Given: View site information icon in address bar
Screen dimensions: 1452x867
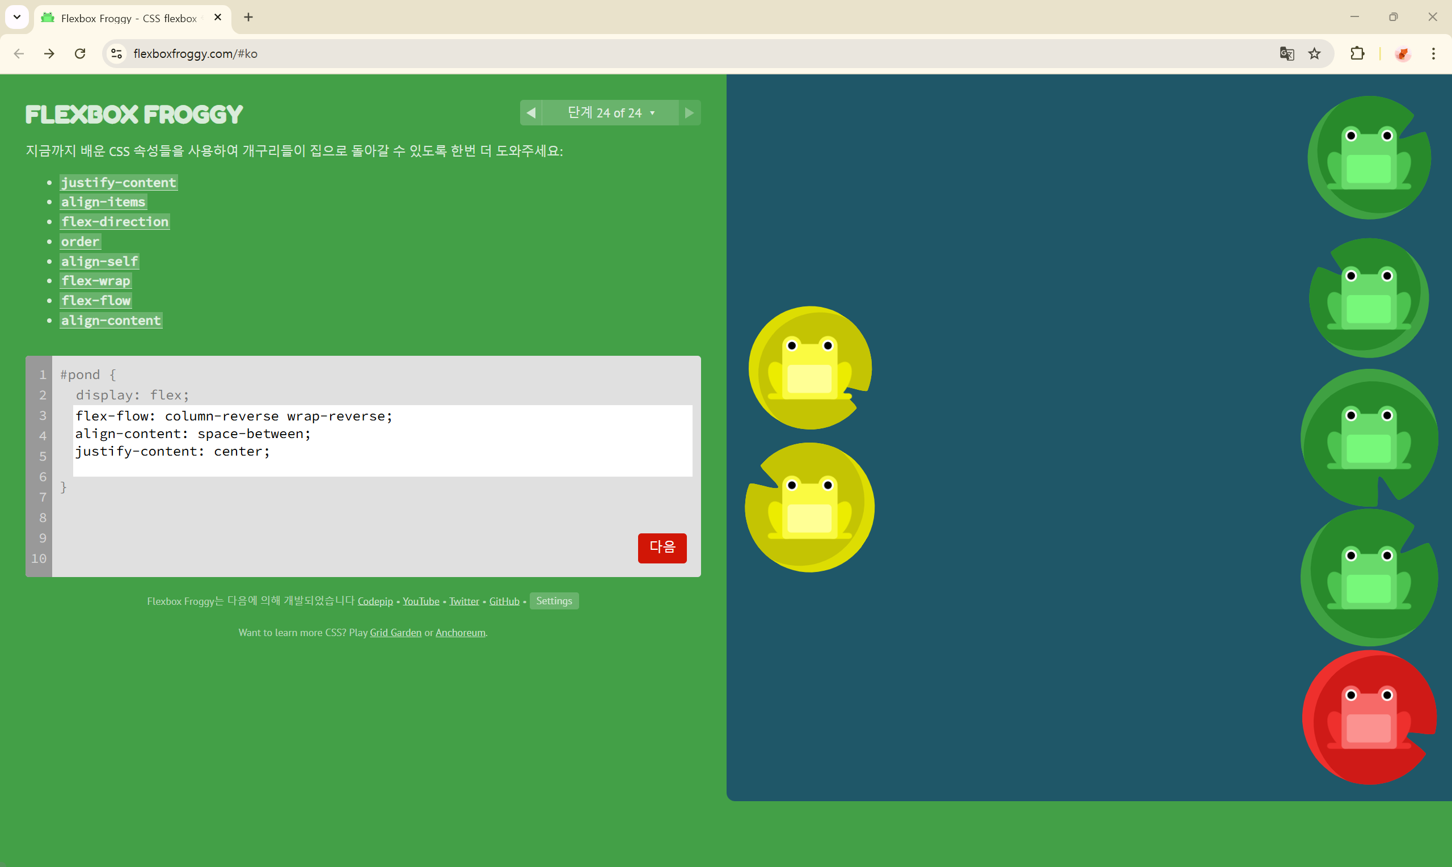Looking at the screenshot, I should tap(117, 54).
